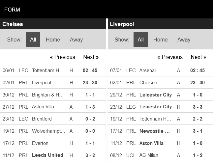Go to Chelsea's Previous results page
The height and width of the screenshot is (165, 213).
click(62, 57)
